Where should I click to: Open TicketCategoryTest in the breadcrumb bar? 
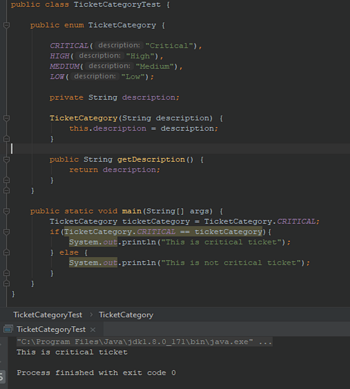(x=47, y=315)
